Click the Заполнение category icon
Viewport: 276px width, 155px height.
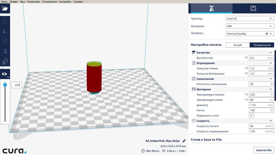pyautogui.click(x=194, y=79)
